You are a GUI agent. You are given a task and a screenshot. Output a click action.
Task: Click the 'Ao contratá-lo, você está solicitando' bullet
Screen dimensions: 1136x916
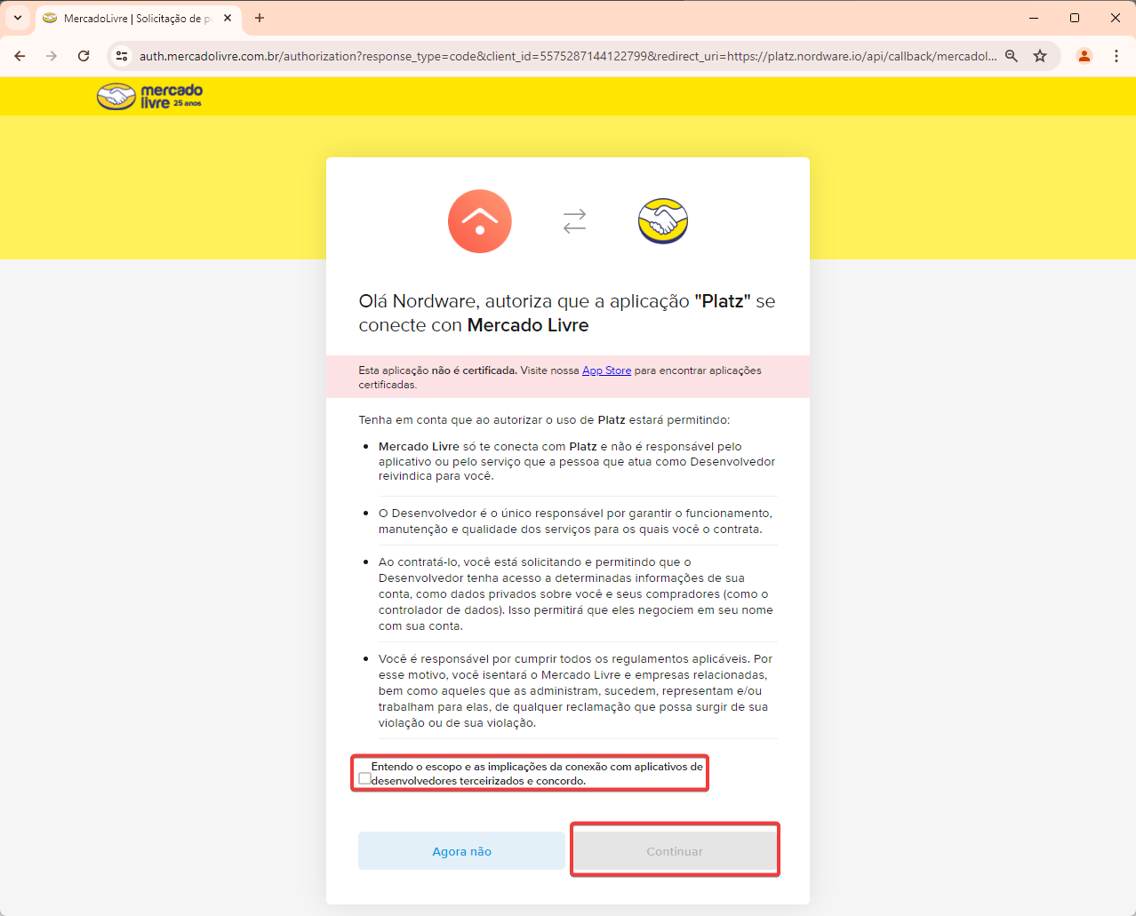(576, 593)
